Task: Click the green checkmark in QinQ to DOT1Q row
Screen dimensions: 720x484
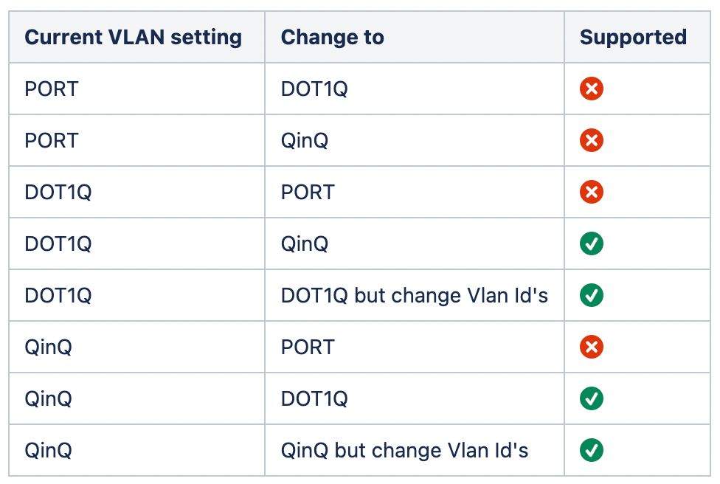Action: [x=592, y=398]
